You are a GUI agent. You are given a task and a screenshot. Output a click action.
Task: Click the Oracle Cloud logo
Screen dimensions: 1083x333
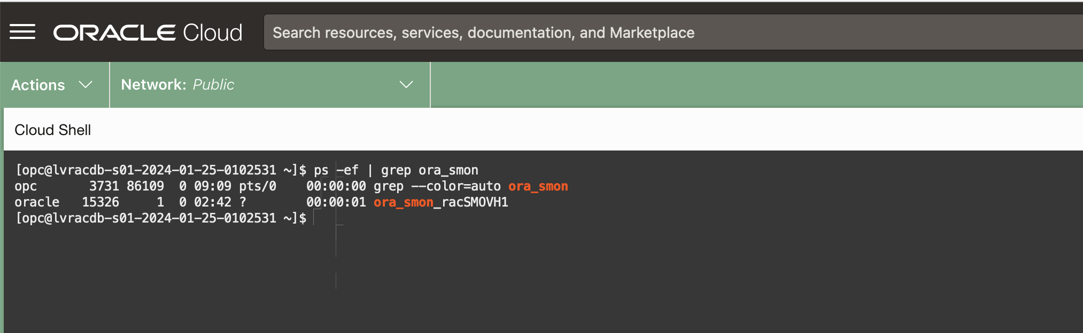point(148,33)
